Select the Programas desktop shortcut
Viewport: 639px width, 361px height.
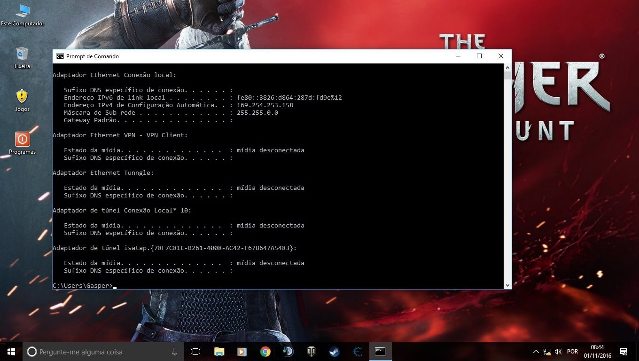point(22,143)
